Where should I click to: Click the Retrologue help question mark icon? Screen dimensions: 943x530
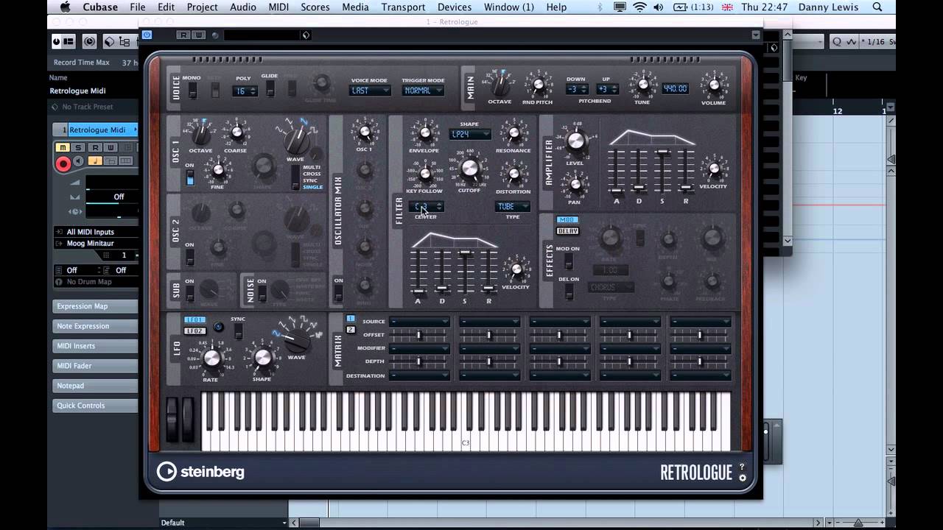click(x=742, y=467)
